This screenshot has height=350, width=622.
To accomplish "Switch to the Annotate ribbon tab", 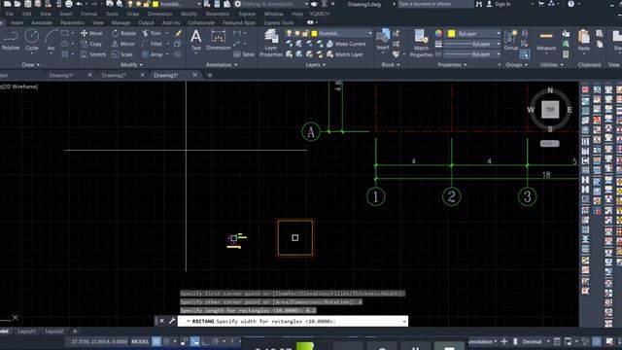I will click(42, 23).
